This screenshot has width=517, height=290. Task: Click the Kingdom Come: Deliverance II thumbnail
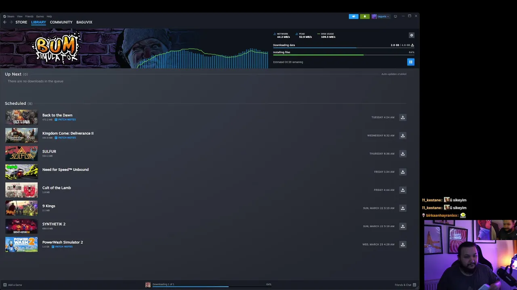[x=21, y=135]
